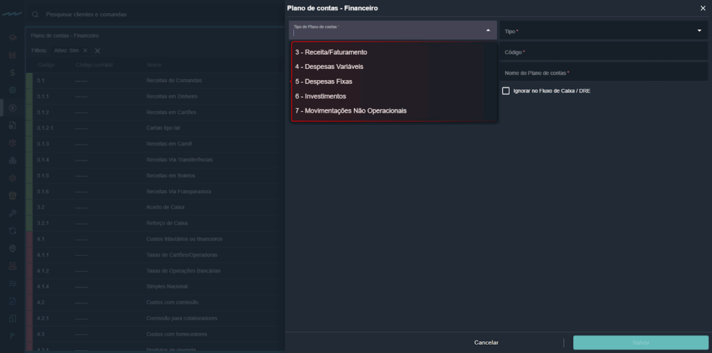Click the sync arrows sidebar icon
Image resolution: width=712 pixels, height=353 pixels.
tap(12, 231)
